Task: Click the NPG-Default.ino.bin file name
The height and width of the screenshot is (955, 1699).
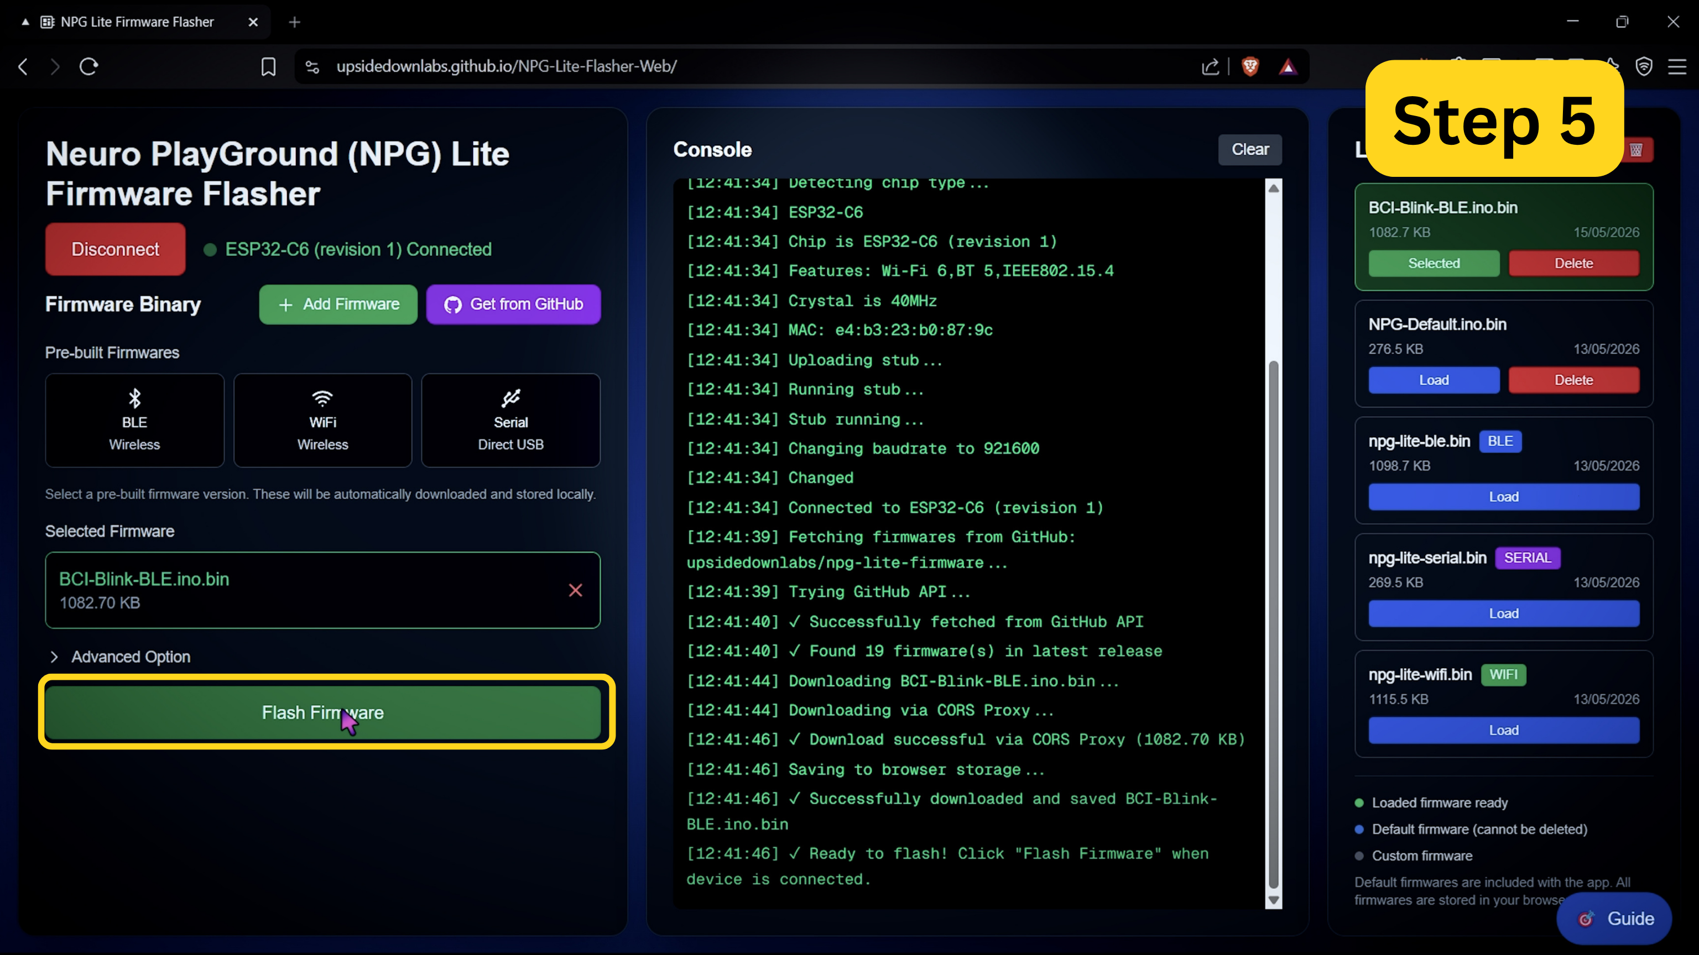Action: click(1437, 324)
